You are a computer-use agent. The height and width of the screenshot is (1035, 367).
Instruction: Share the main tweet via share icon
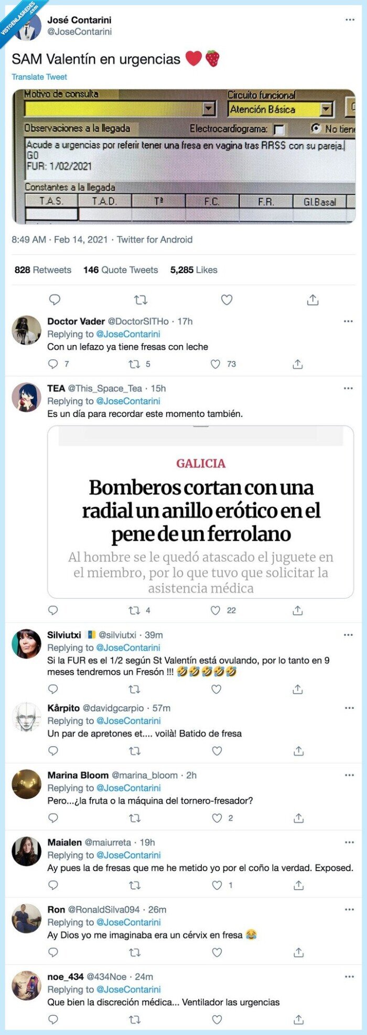[x=312, y=300]
